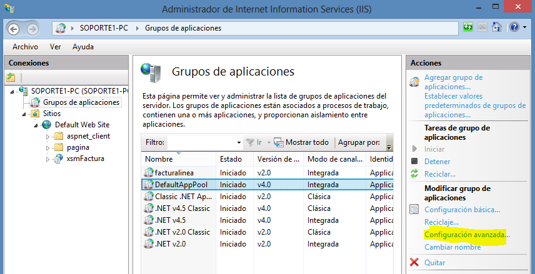
Task: Click the DefaultAppPool row icon
Action: pos(149,185)
